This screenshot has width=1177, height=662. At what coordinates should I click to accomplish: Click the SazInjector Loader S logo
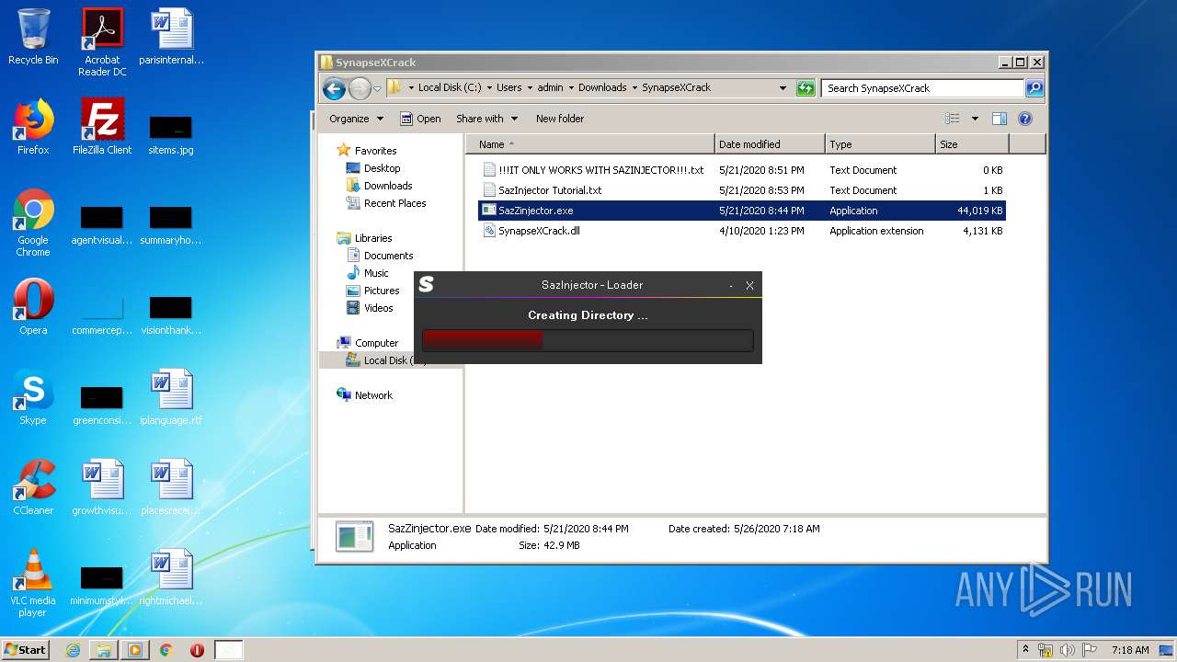(426, 284)
